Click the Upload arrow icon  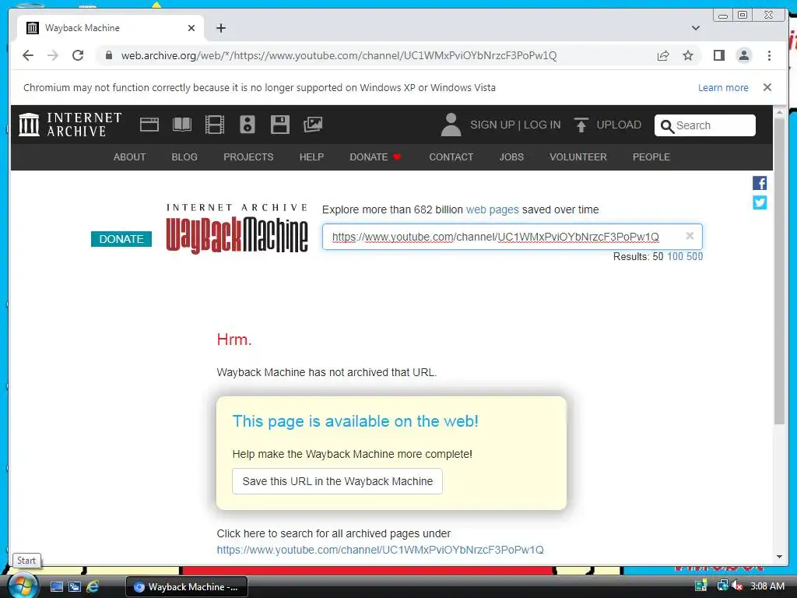[581, 125]
